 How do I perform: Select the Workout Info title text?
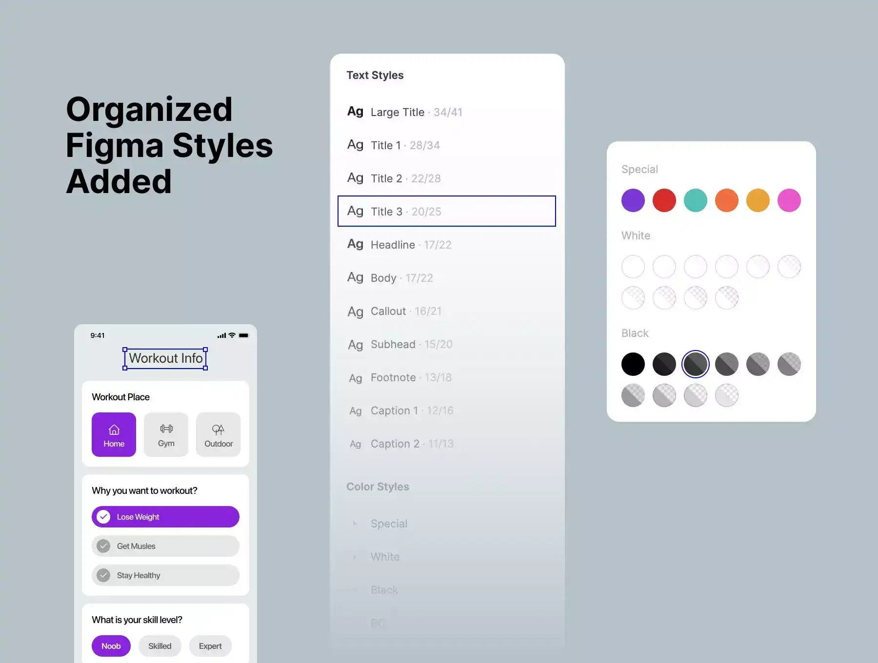click(165, 358)
